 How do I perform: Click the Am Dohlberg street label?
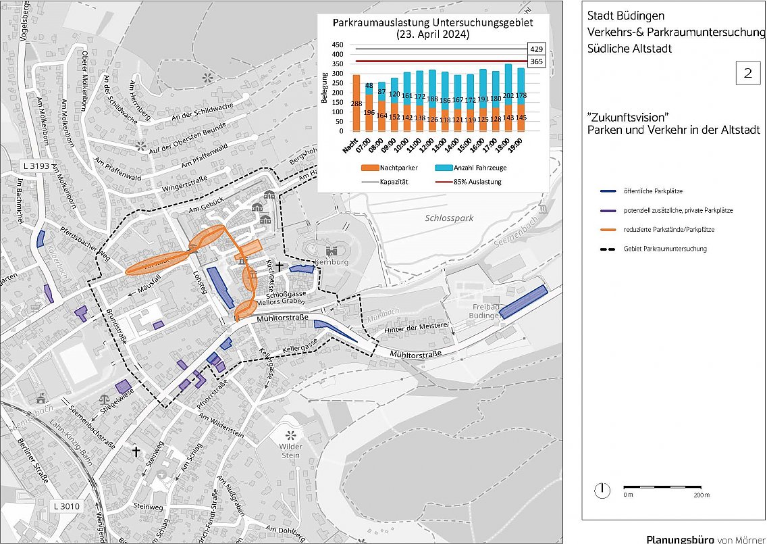pos(286,533)
